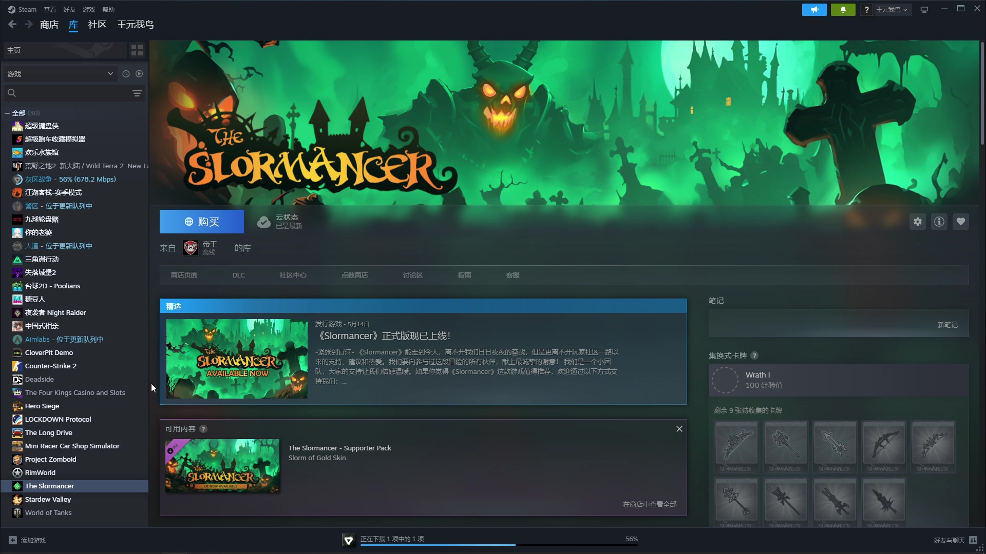Screen dimensions: 986x554
Task: Open the notifications bell
Action: (843, 9)
